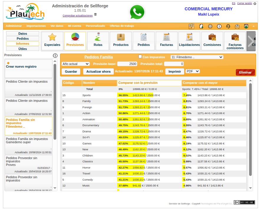Click the info icon beside Previsiones heading
Viewport: 260px width, 210px height.
point(55,56)
